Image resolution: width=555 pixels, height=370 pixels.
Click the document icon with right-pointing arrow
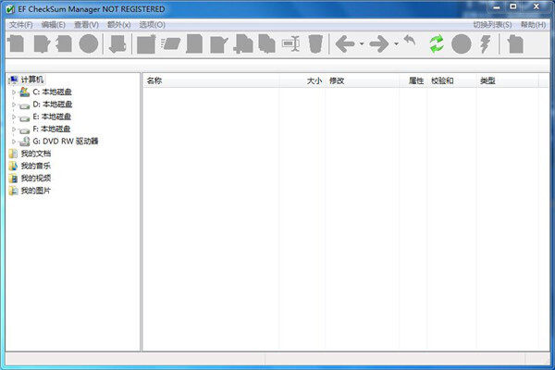[42, 43]
